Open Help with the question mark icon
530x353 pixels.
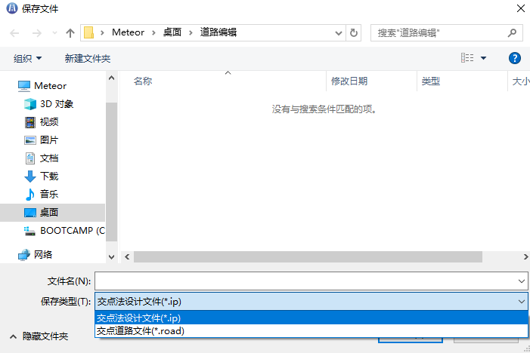(514, 58)
